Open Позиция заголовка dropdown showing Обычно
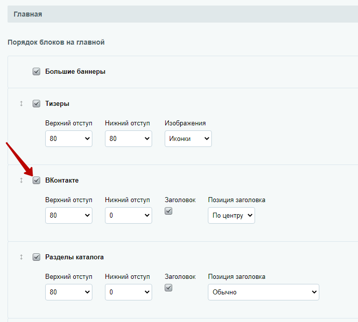Viewport: 358px width, 322px height. [x=264, y=292]
